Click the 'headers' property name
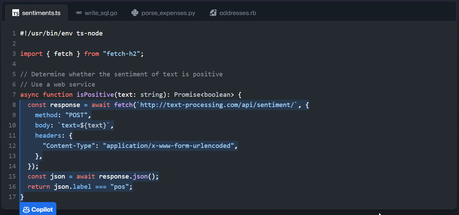 coord(48,136)
